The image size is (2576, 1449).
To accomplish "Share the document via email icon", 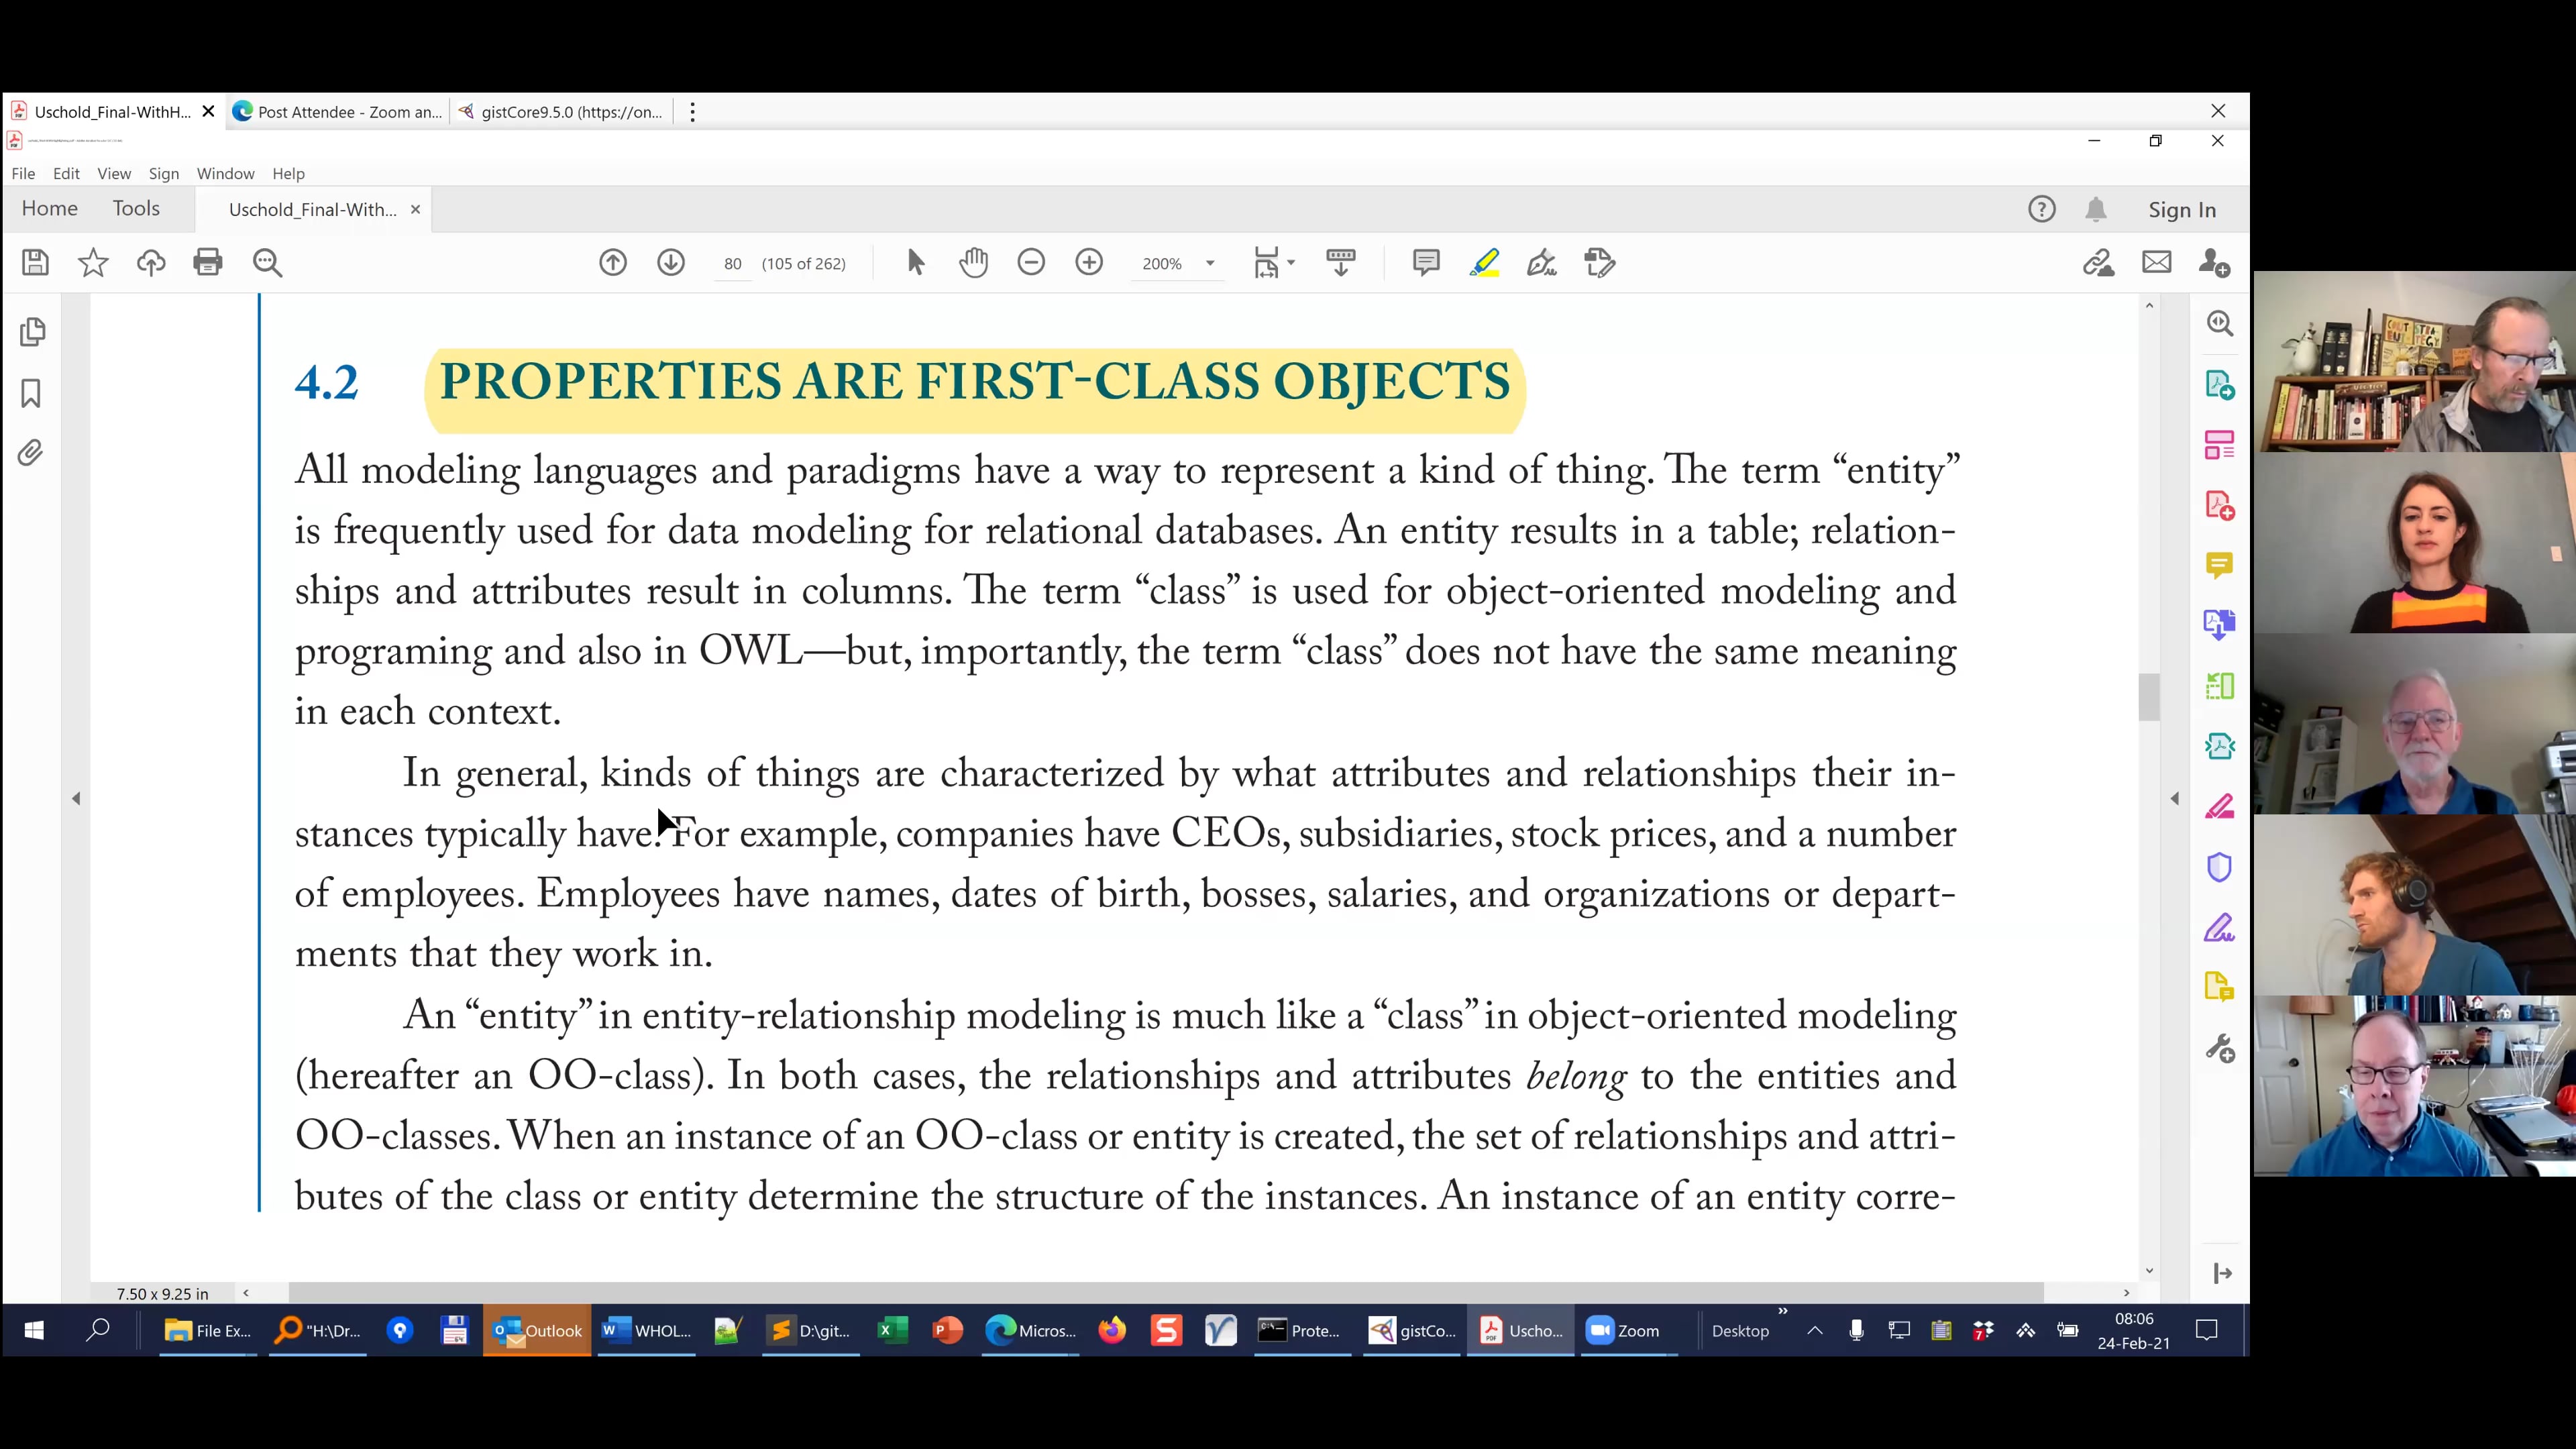I will coord(2157,262).
